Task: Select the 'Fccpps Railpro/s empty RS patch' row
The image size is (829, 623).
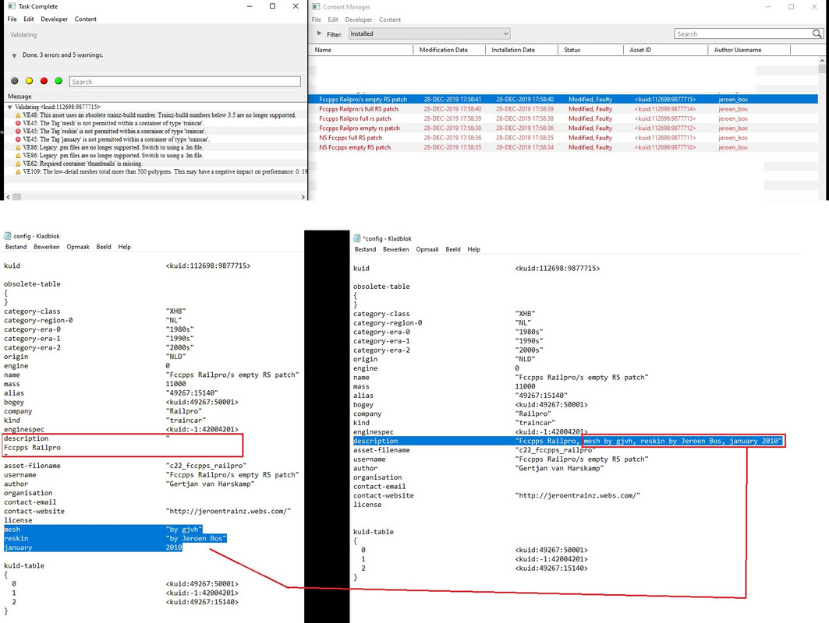Action: (563, 99)
